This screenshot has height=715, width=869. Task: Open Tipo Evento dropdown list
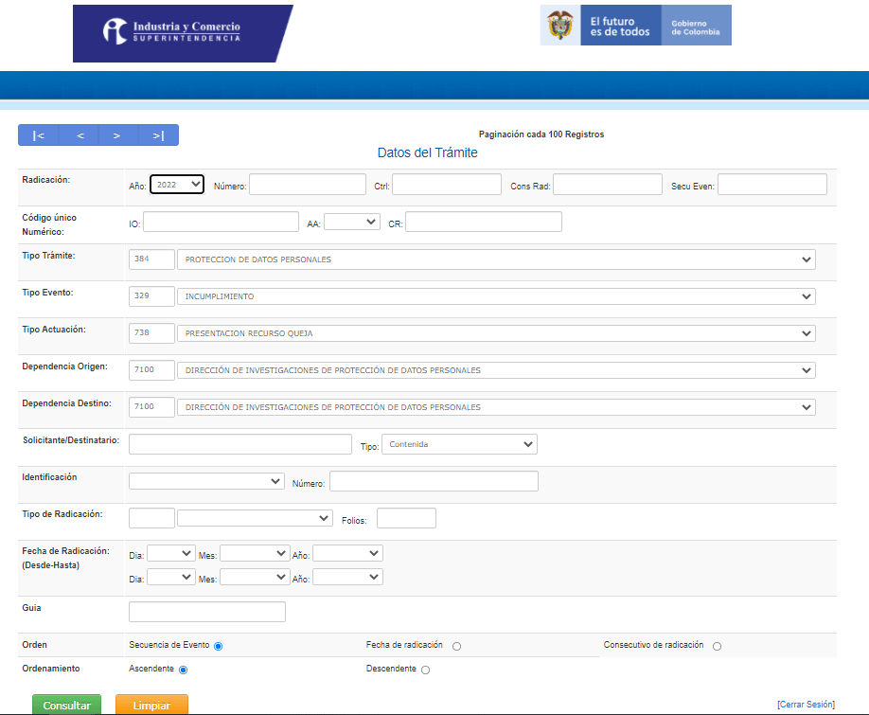click(x=496, y=296)
